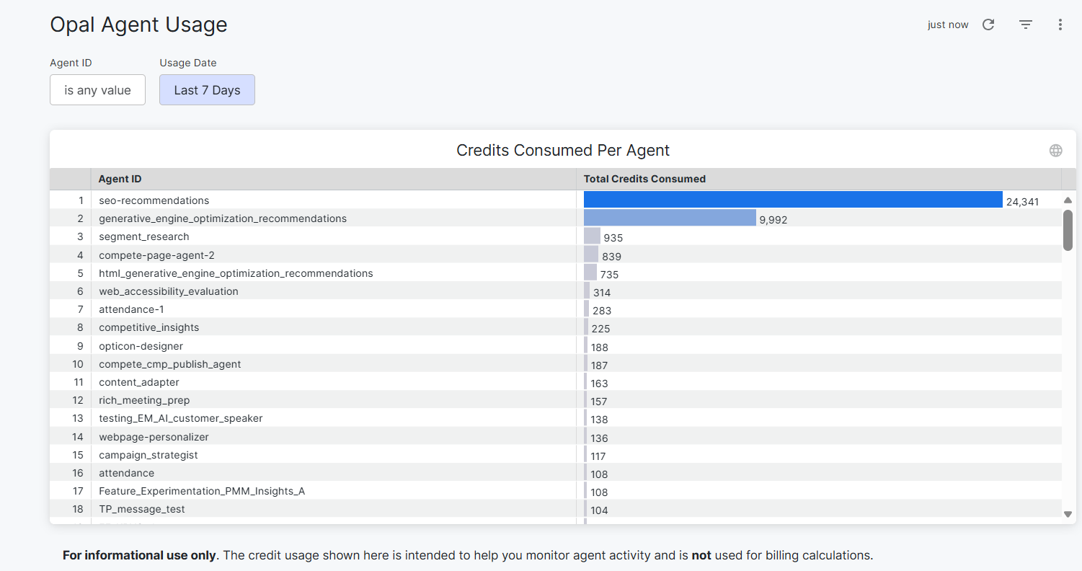Click the seo-recommendations blue bar
1082x571 pixels.
coord(792,200)
